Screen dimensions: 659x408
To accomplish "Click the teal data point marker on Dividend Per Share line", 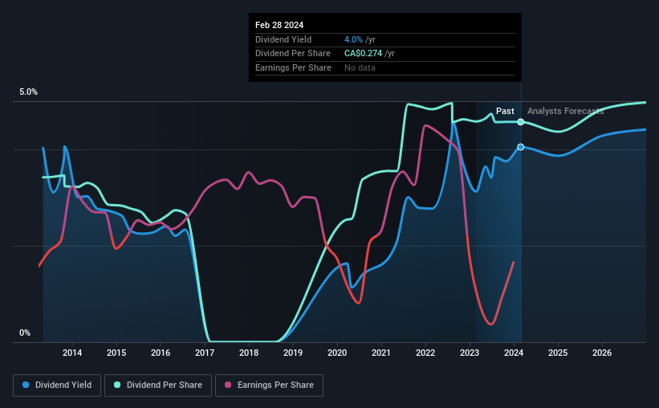I will 521,122.
